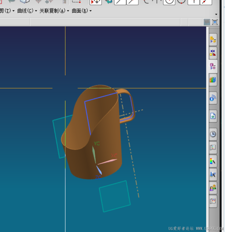Click the cyan arrows toolbar icon

click(x=109, y=2)
